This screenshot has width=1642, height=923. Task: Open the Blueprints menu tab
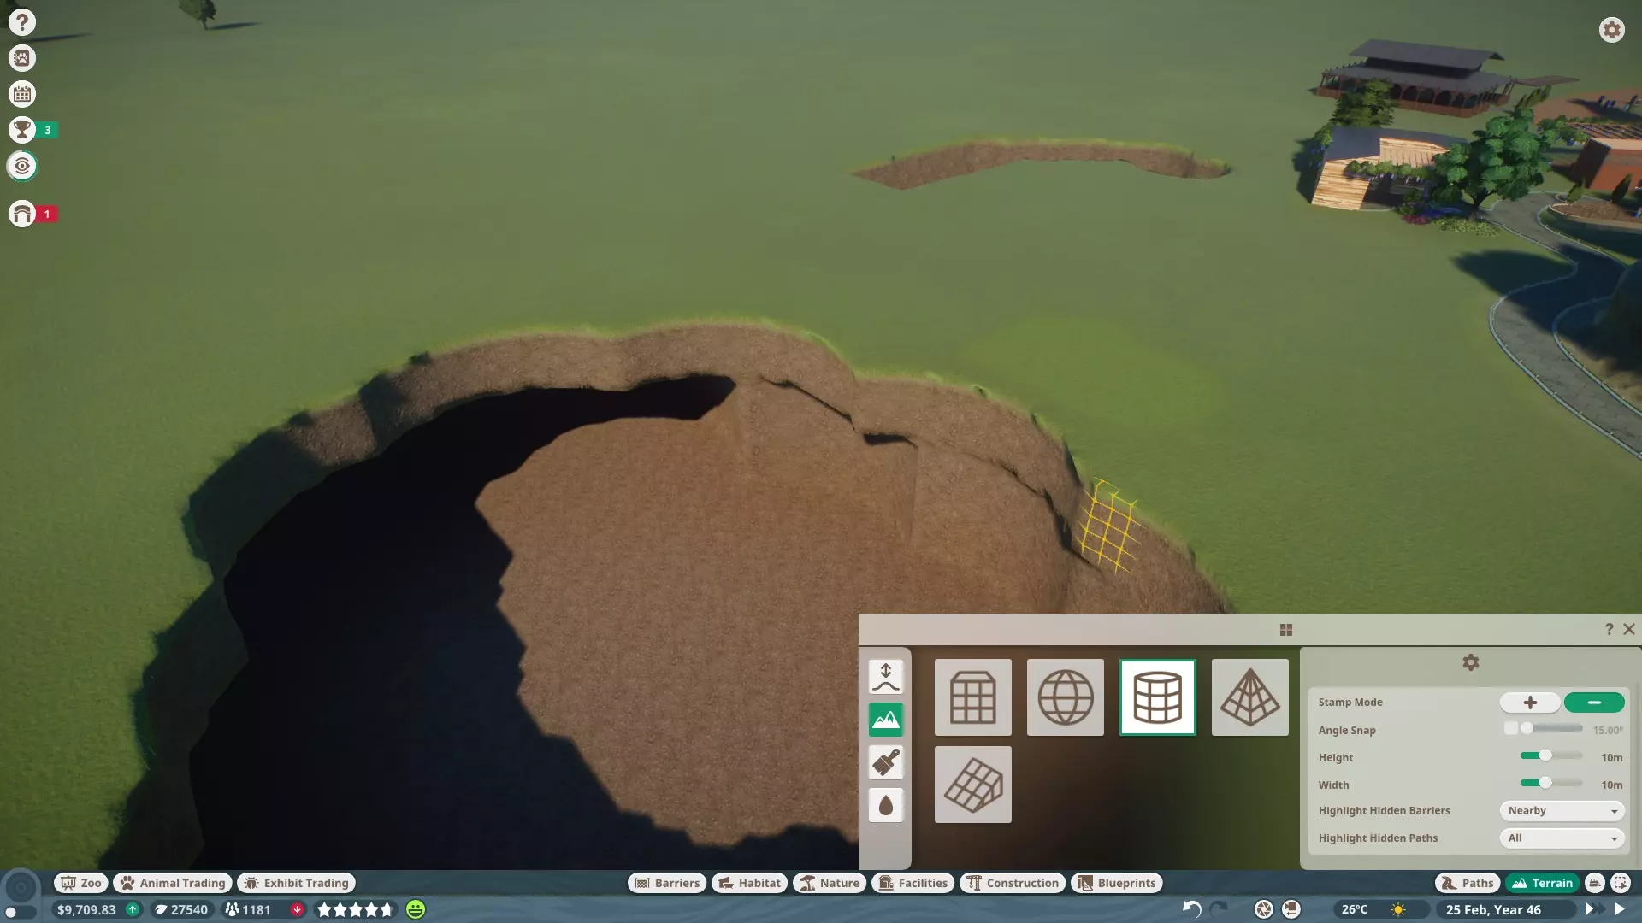point(1116,883)
